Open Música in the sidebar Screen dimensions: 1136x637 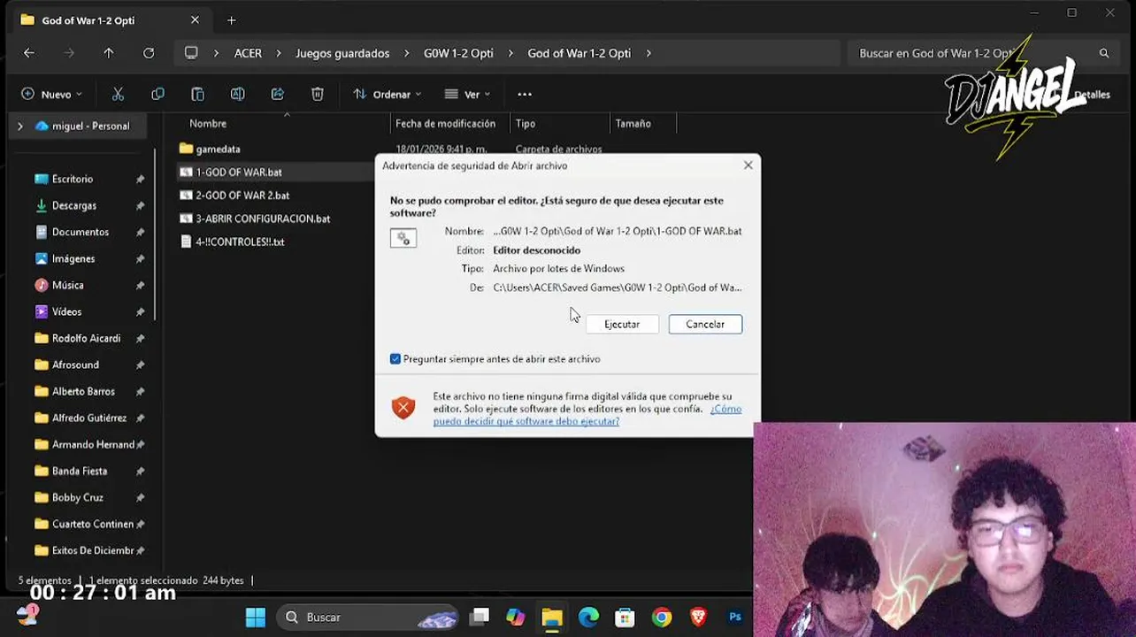(x=68, y=285)
